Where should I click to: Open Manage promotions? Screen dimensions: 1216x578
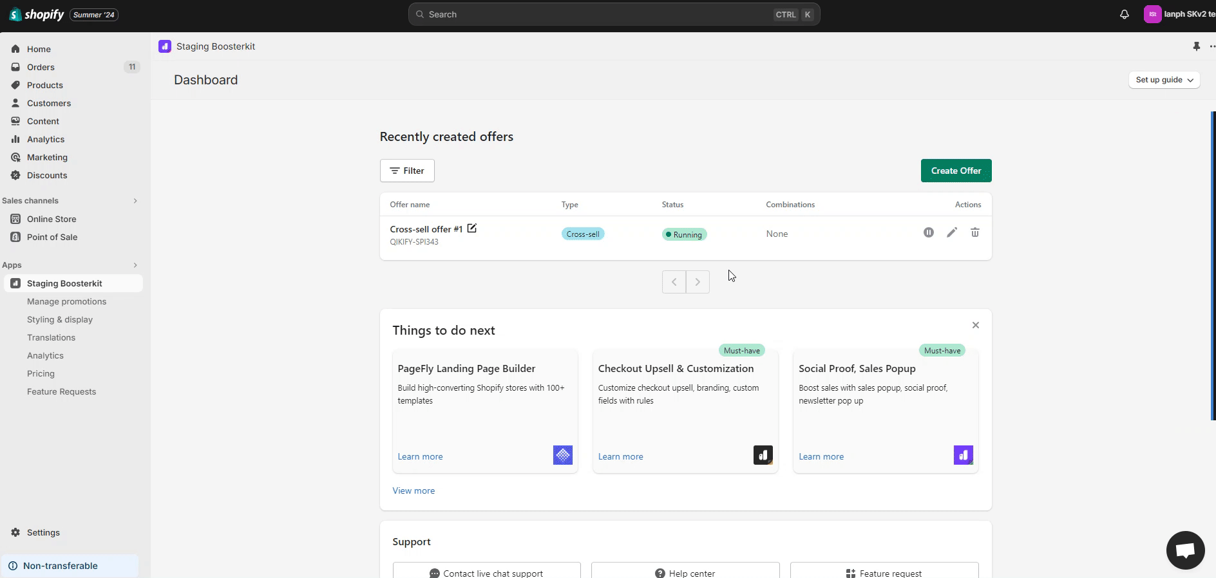pyautogui.click(x=66, y=301)
